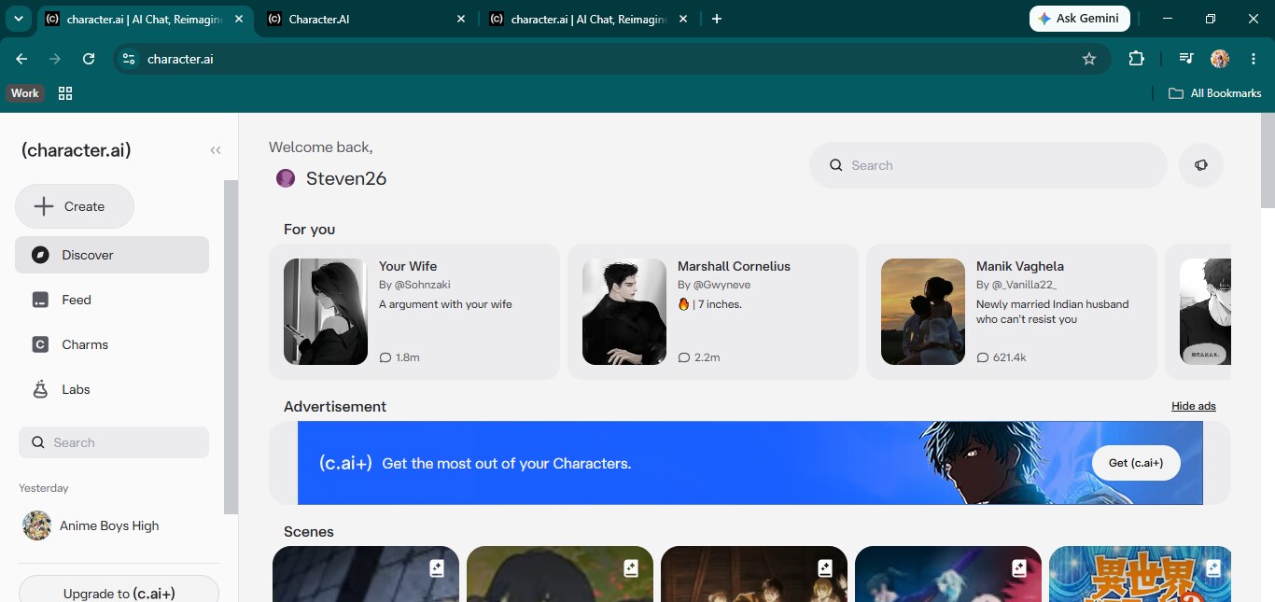Screen dimensions: 1275x602
Task: Click the sidebar vertical scrollbar
Action: (x=231, y=346)
